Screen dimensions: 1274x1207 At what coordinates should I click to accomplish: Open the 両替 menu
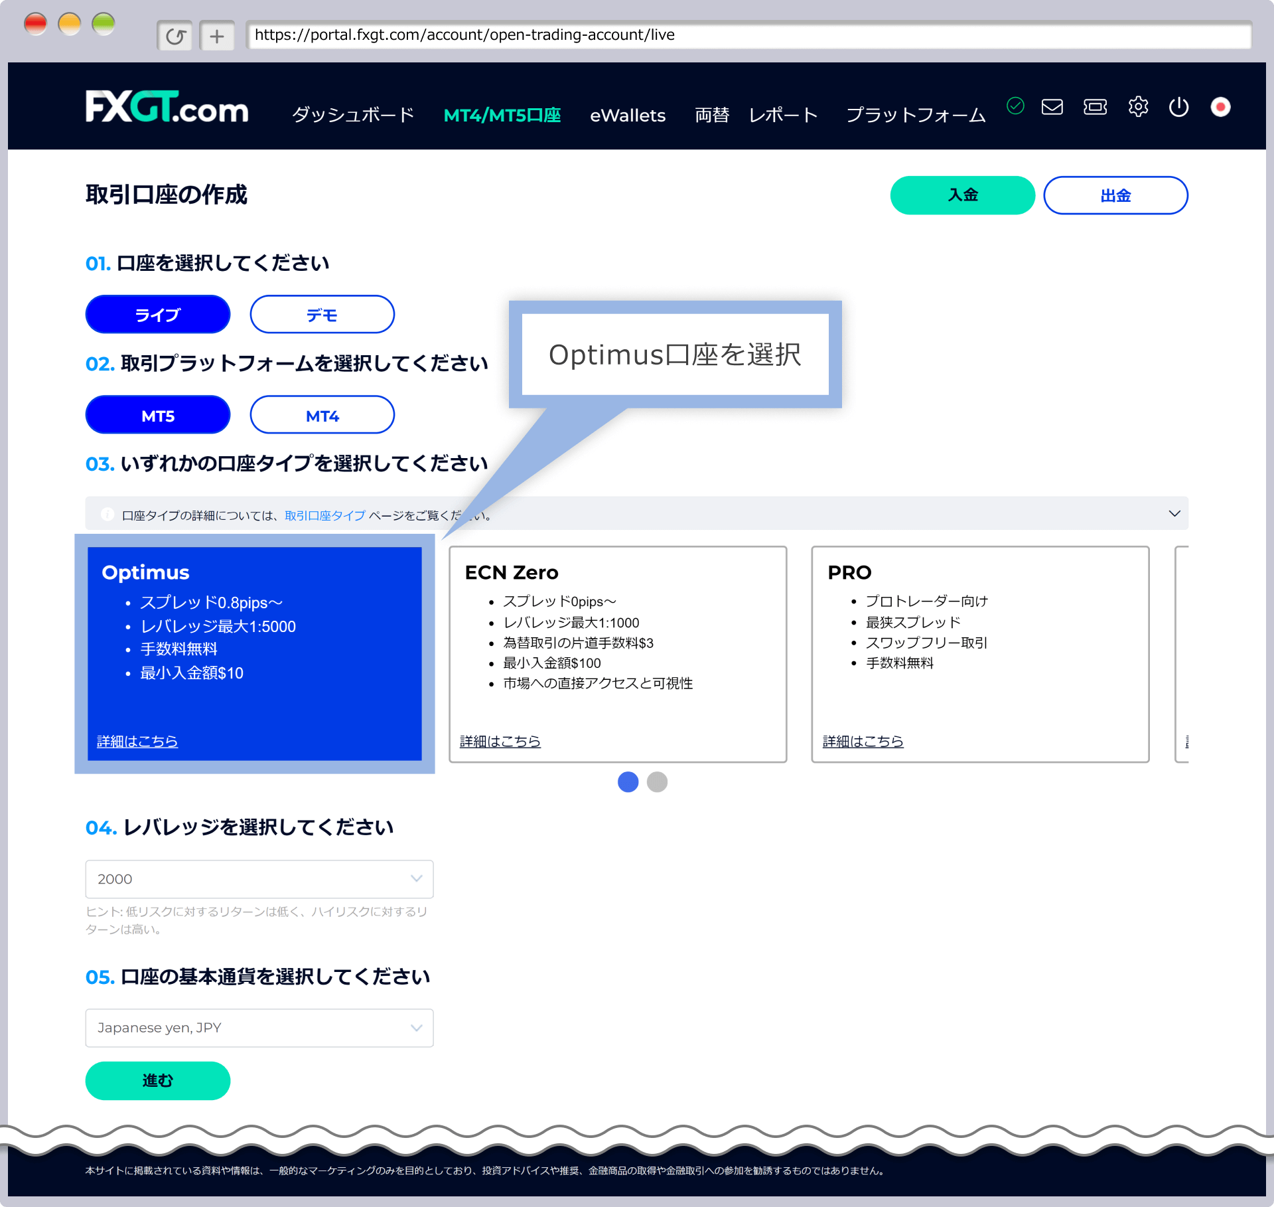712,116
